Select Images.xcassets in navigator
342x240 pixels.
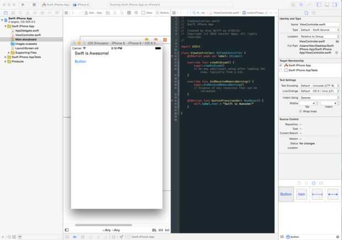26,44
